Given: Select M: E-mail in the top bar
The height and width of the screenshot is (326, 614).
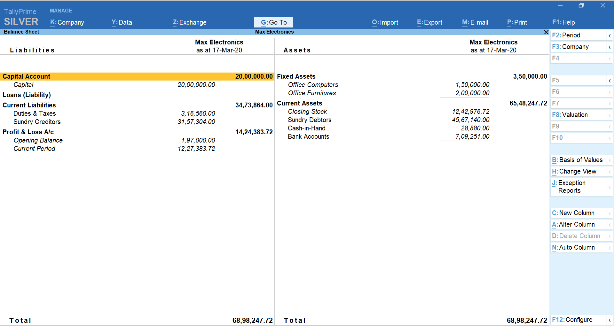Looking at the screenshot, I should point(475,22).
